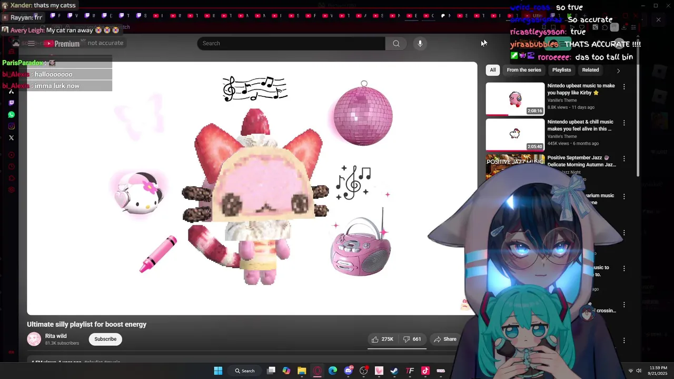
Task: Open WhatsApp in Opera sidebar
Action: point(12,115)
